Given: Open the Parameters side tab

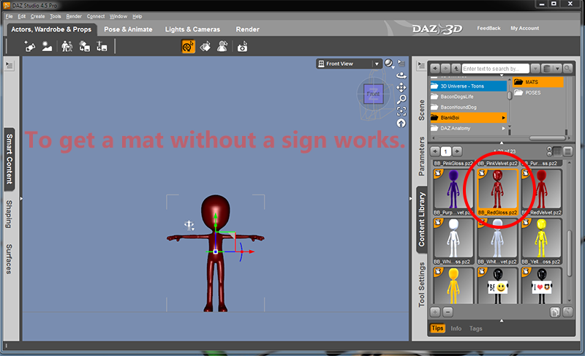Looking at the screenshot, I should tap(422, 156).
